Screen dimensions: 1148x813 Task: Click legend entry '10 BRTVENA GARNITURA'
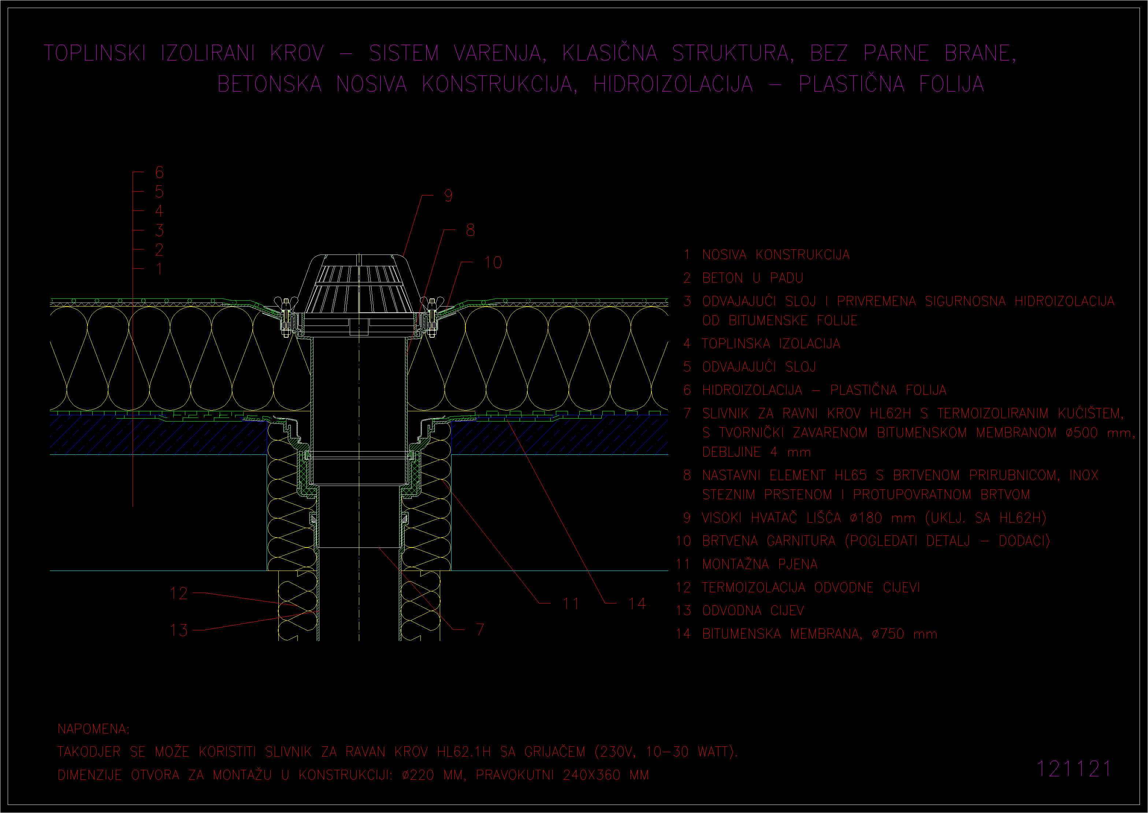pos(756,541)
